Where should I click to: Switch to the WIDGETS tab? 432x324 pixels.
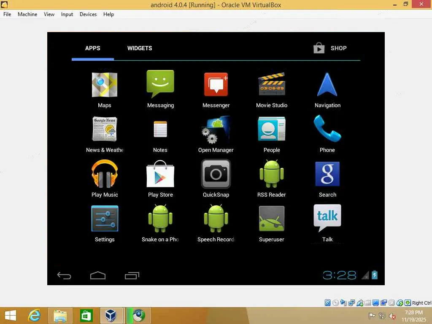click(x=140, y=48)
